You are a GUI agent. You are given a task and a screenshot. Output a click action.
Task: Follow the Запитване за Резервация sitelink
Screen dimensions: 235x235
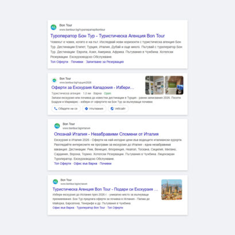pos(105,62)
